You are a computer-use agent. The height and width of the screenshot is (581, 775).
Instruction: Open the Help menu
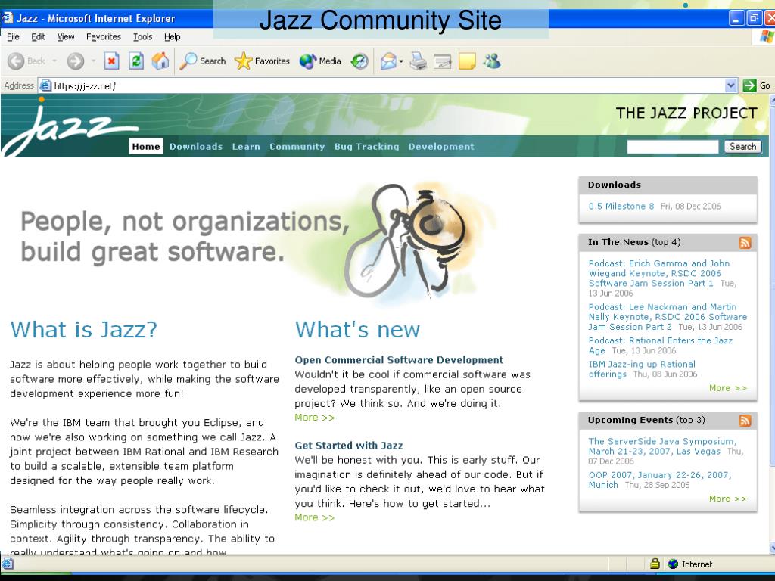[172, 36]
